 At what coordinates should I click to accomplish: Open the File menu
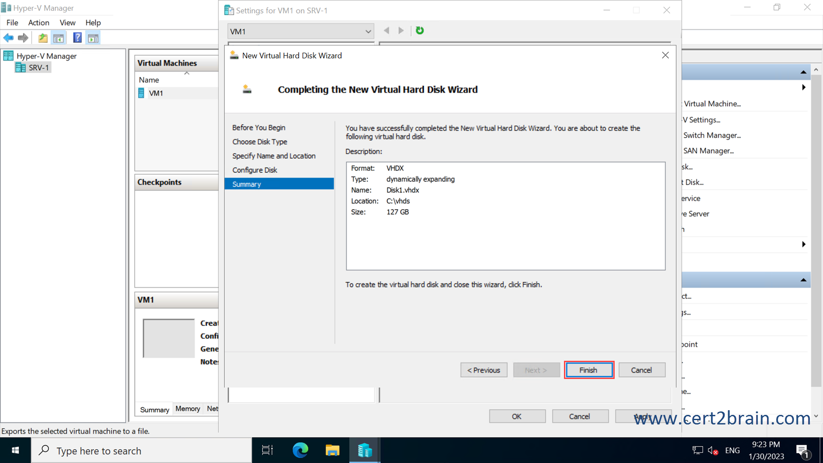tap(12, 23)
